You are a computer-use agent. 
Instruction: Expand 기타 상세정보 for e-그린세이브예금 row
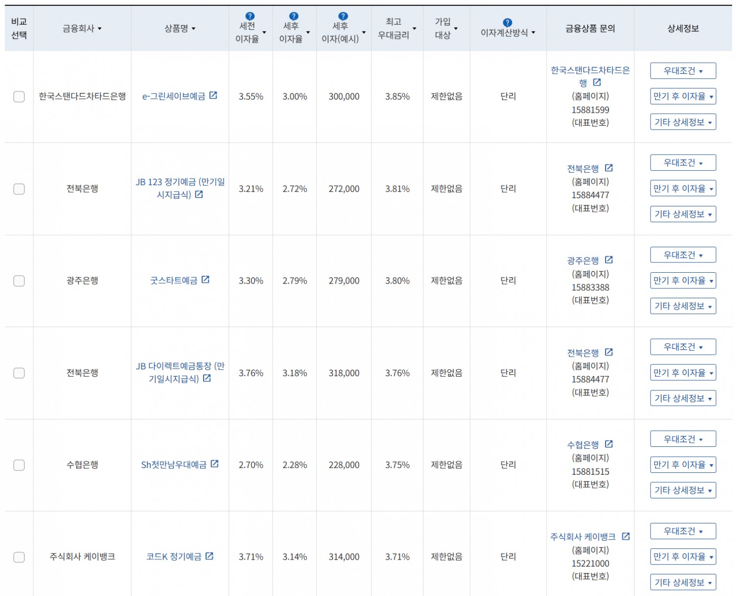coord(683,122)
